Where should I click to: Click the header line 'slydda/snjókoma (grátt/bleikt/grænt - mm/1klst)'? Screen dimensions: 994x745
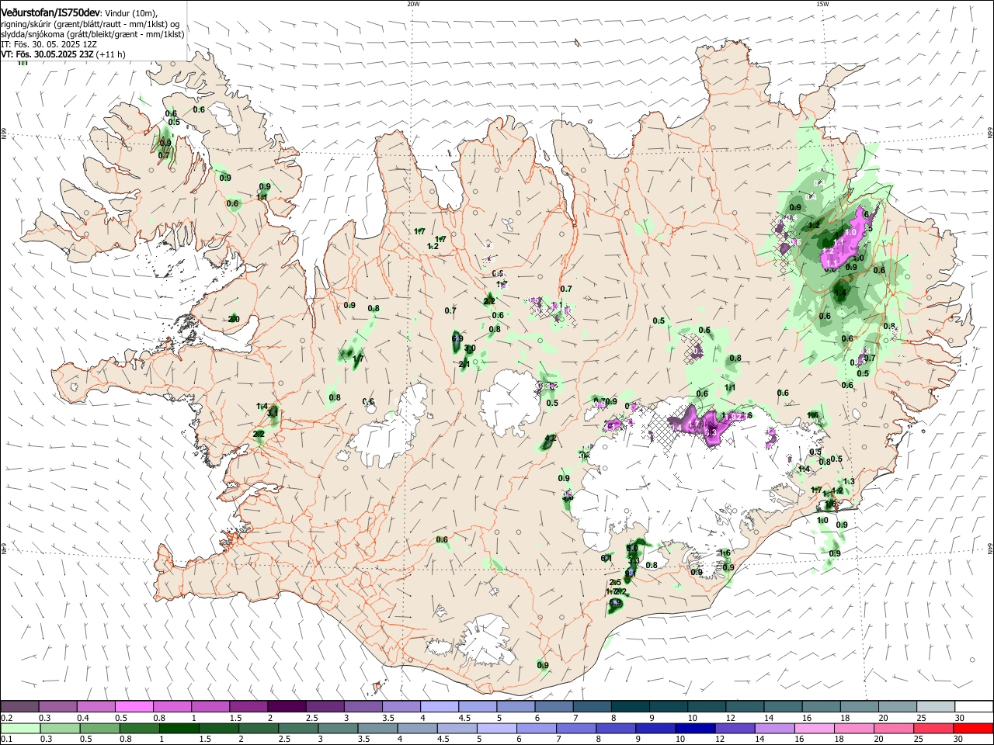pos(92,34)
